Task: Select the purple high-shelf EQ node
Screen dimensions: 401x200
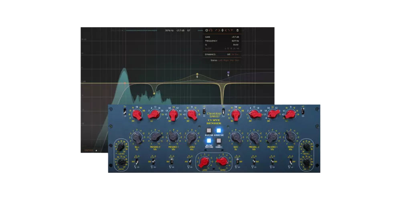Action: [228, 72]
